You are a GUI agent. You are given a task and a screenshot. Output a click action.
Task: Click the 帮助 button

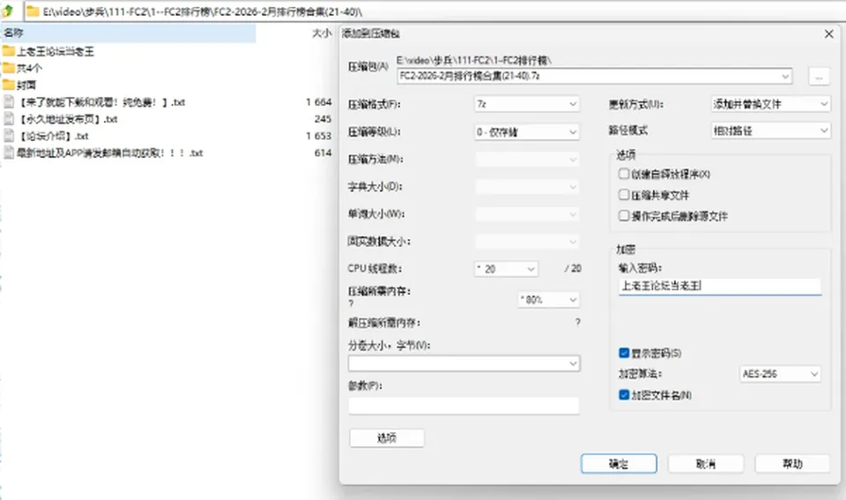click(792, 464)
